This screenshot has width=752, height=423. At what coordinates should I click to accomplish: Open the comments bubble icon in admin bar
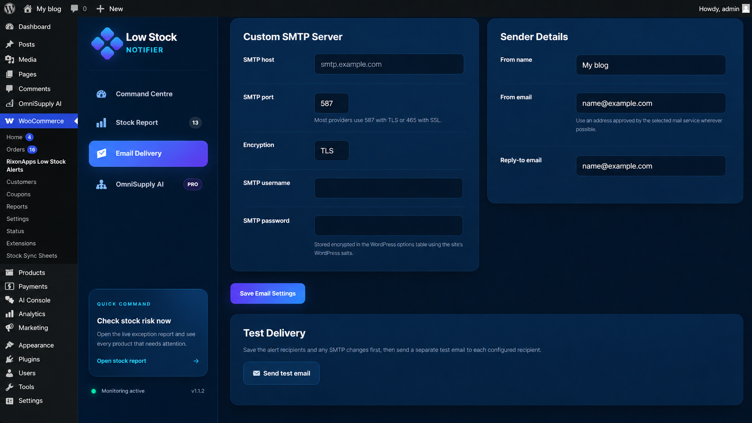tap(75, 9)
